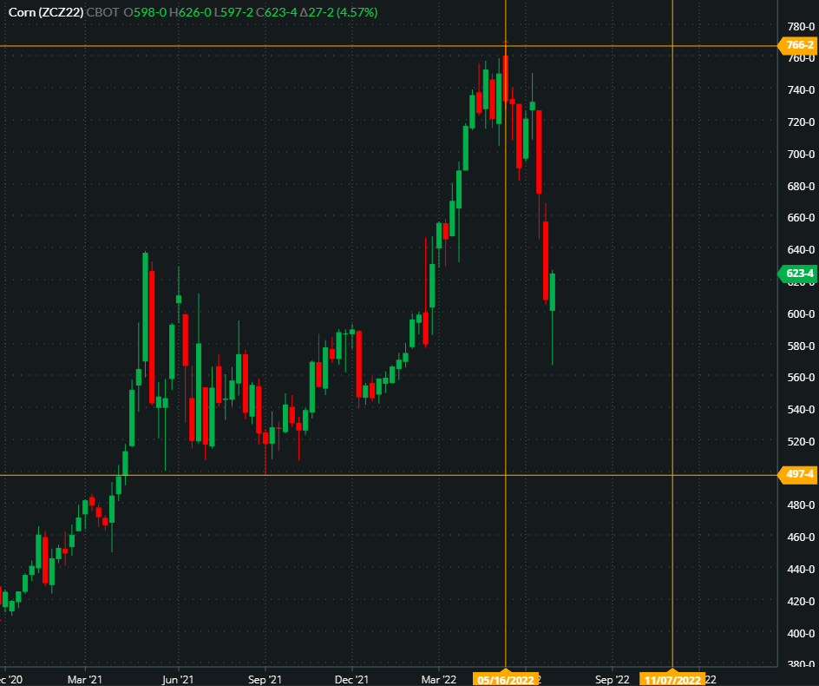Select the latest green candle near 623-4
Screen dimensions: 819x686
pos(553,292)
